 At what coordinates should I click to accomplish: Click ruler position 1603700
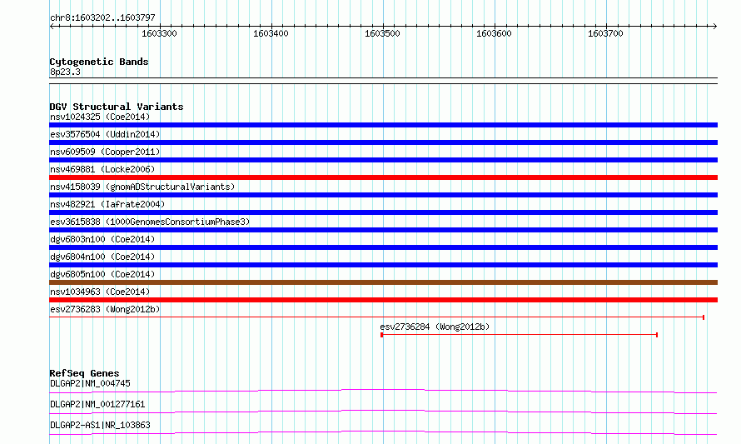click(605, 33)
